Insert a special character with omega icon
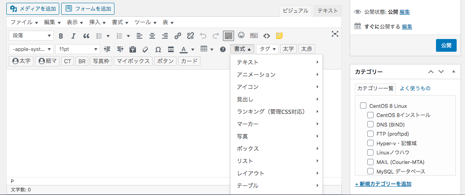This screenshot has height=195, width=465. (x=158, y=49)
